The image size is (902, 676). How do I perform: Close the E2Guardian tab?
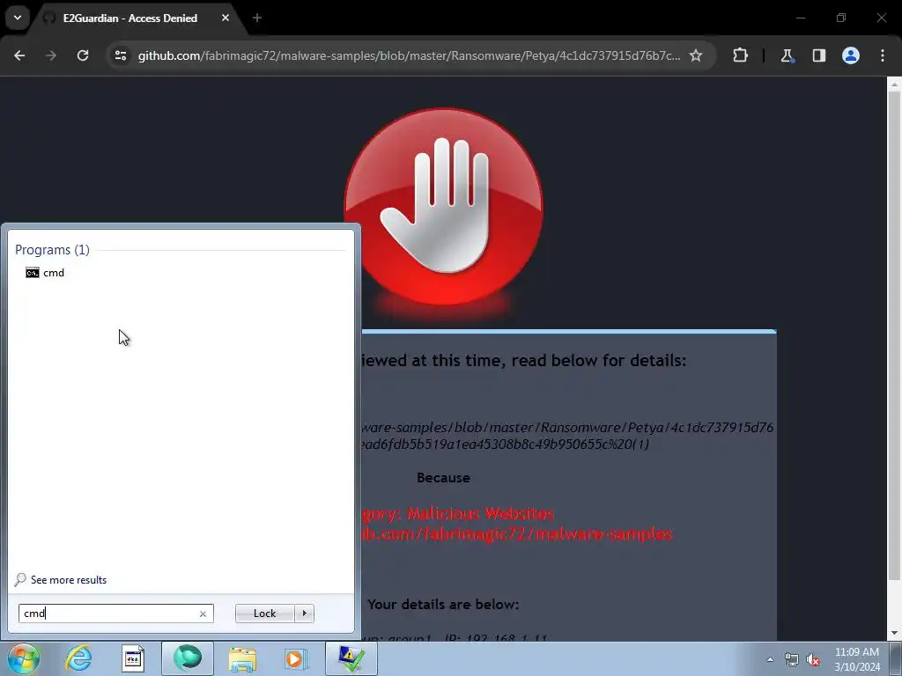(x=225, y=18)
